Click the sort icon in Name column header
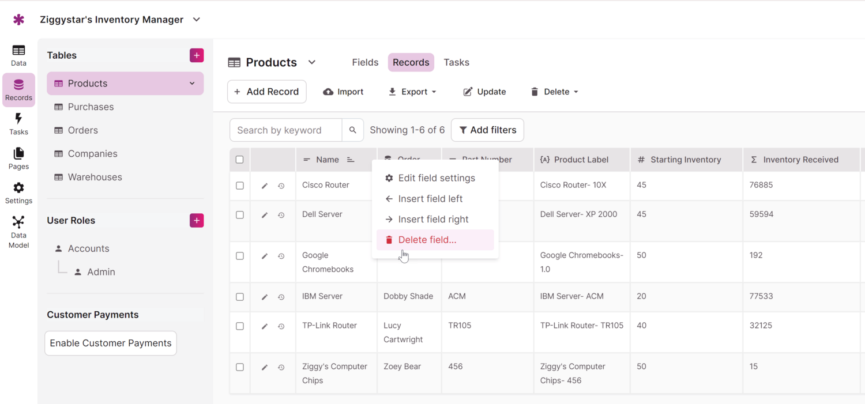 (x=351, y=160)
